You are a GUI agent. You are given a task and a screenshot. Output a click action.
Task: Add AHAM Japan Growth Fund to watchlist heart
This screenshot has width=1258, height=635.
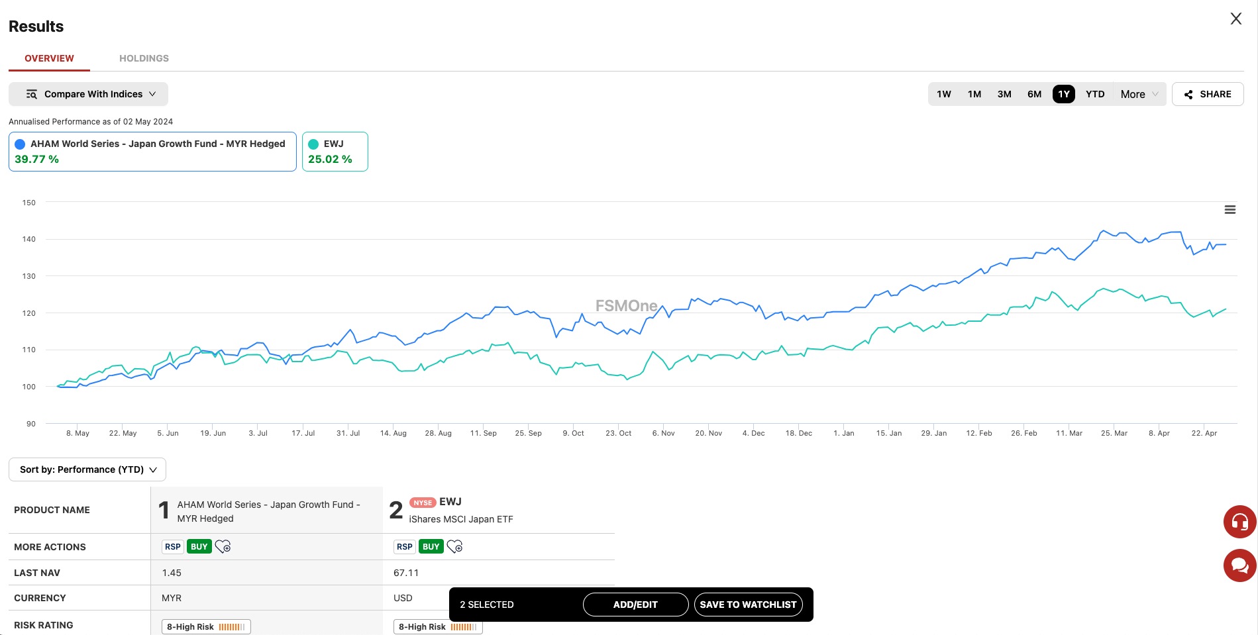(x=223, y=547)
